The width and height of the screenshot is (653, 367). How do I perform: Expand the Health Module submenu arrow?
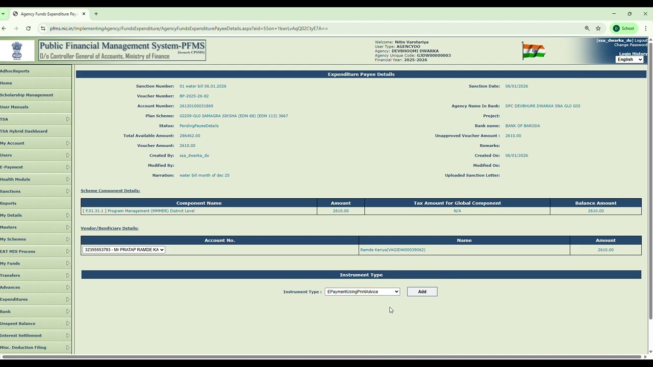click(68, 179)
